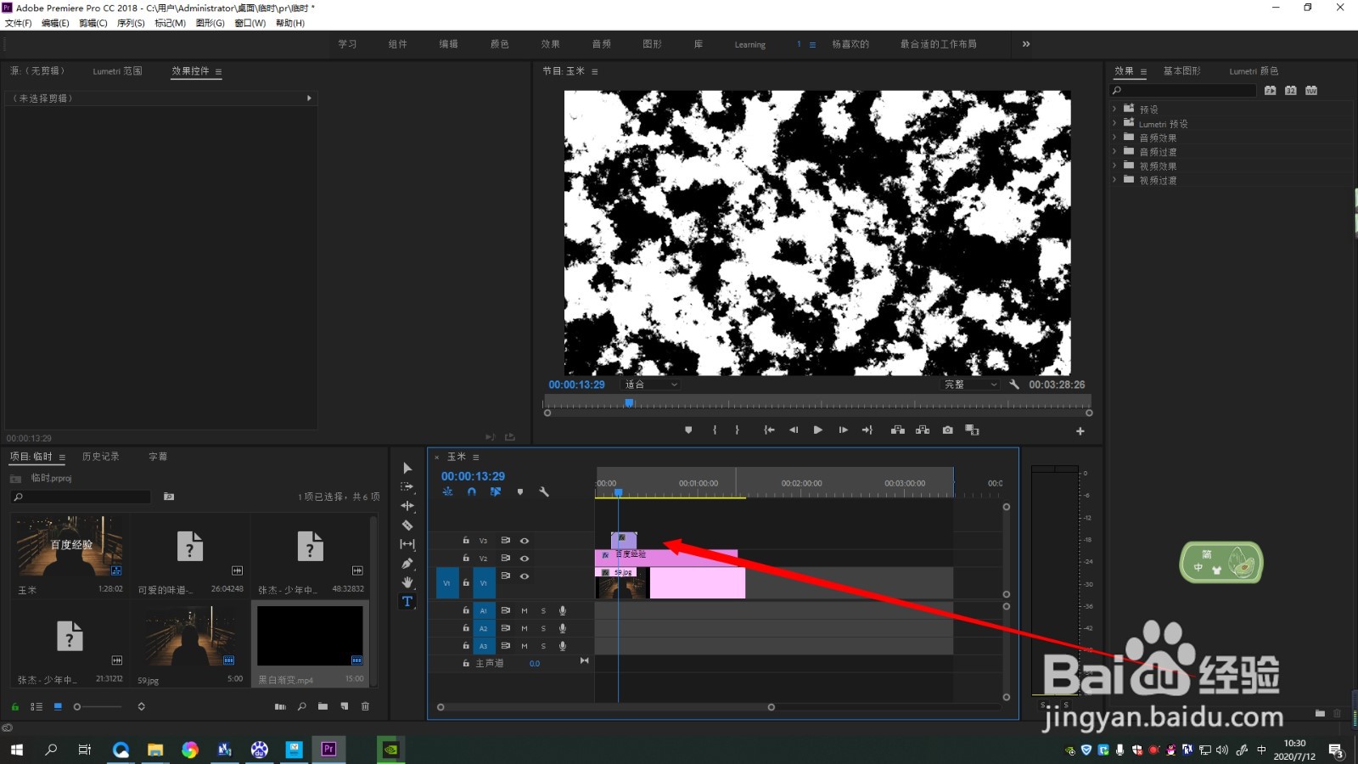Select the Slip tool

[407, 544]
